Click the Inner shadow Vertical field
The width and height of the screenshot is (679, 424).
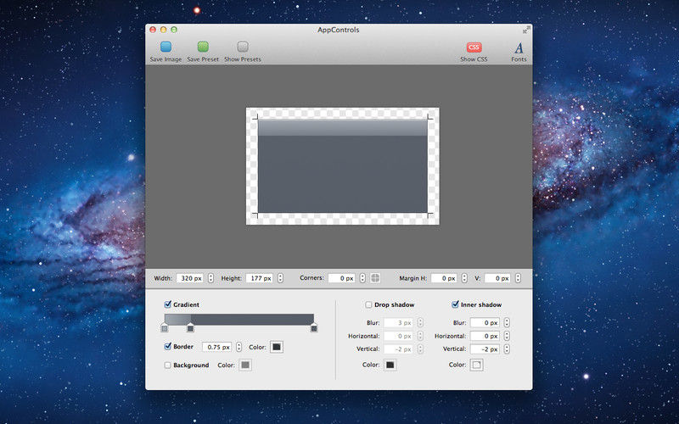point(485,349)
